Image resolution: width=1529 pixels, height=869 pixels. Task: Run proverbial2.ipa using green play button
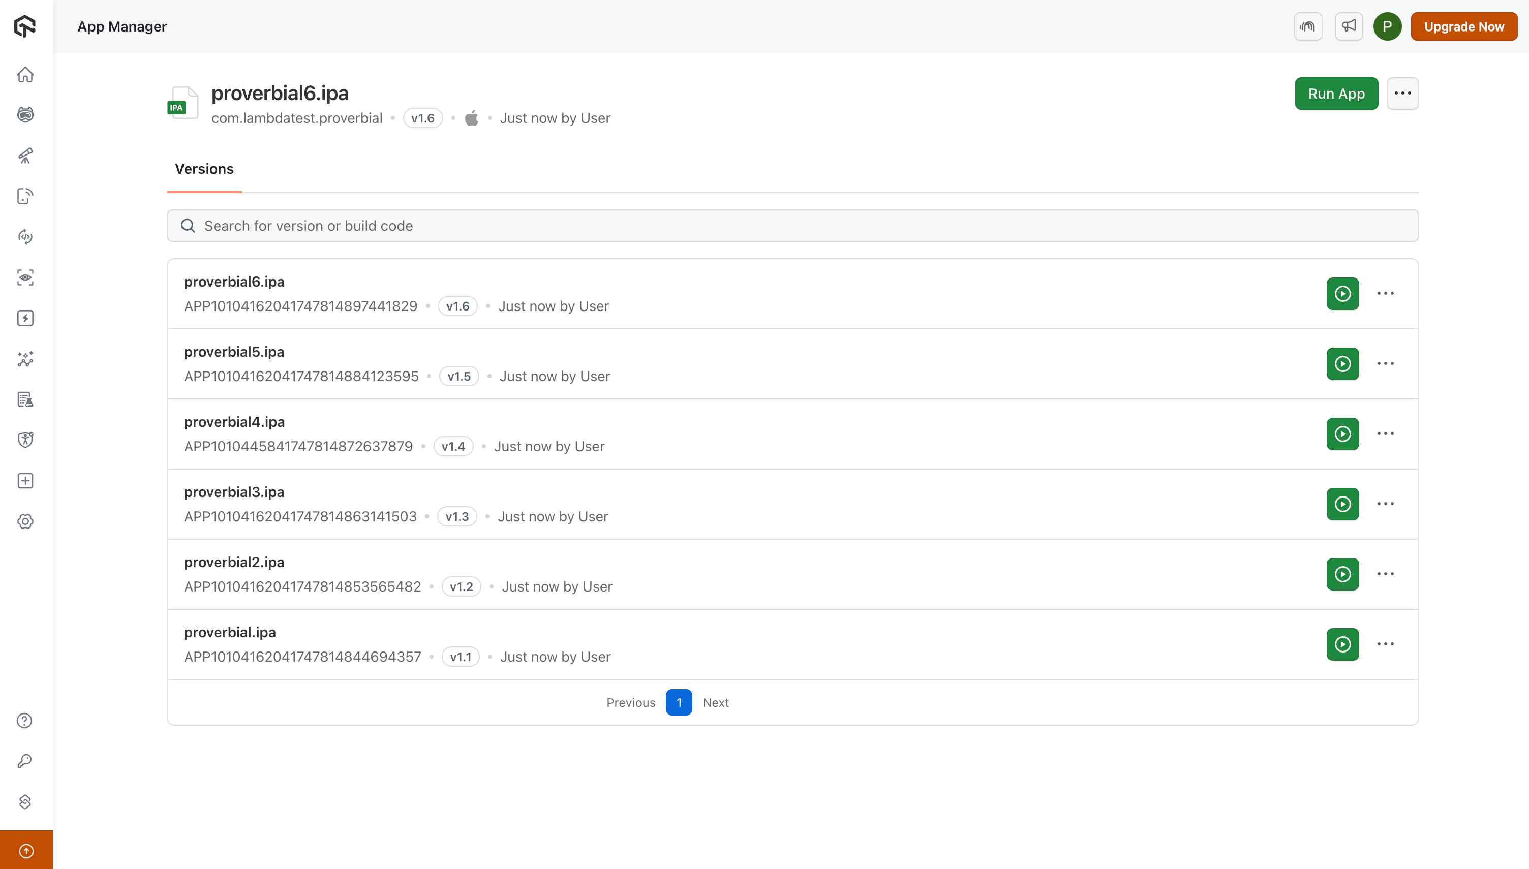click(x=1342, y=574)
